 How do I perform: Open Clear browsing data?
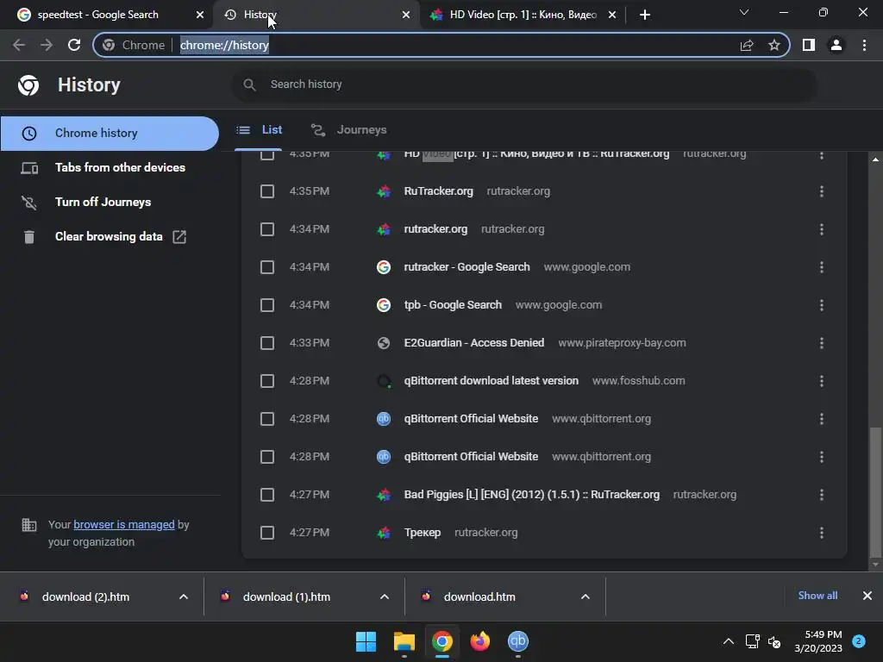pyautogui.click(x=109, y=236)
